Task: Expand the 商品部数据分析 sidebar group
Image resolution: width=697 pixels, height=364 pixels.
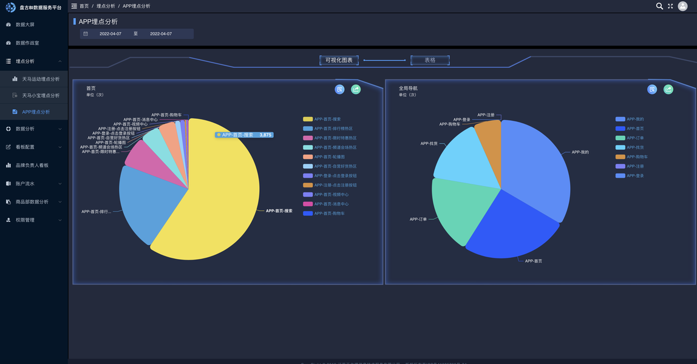Action: 34,201
